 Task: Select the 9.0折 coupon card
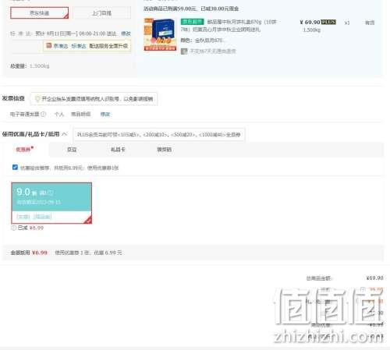[x=51, y=203]
